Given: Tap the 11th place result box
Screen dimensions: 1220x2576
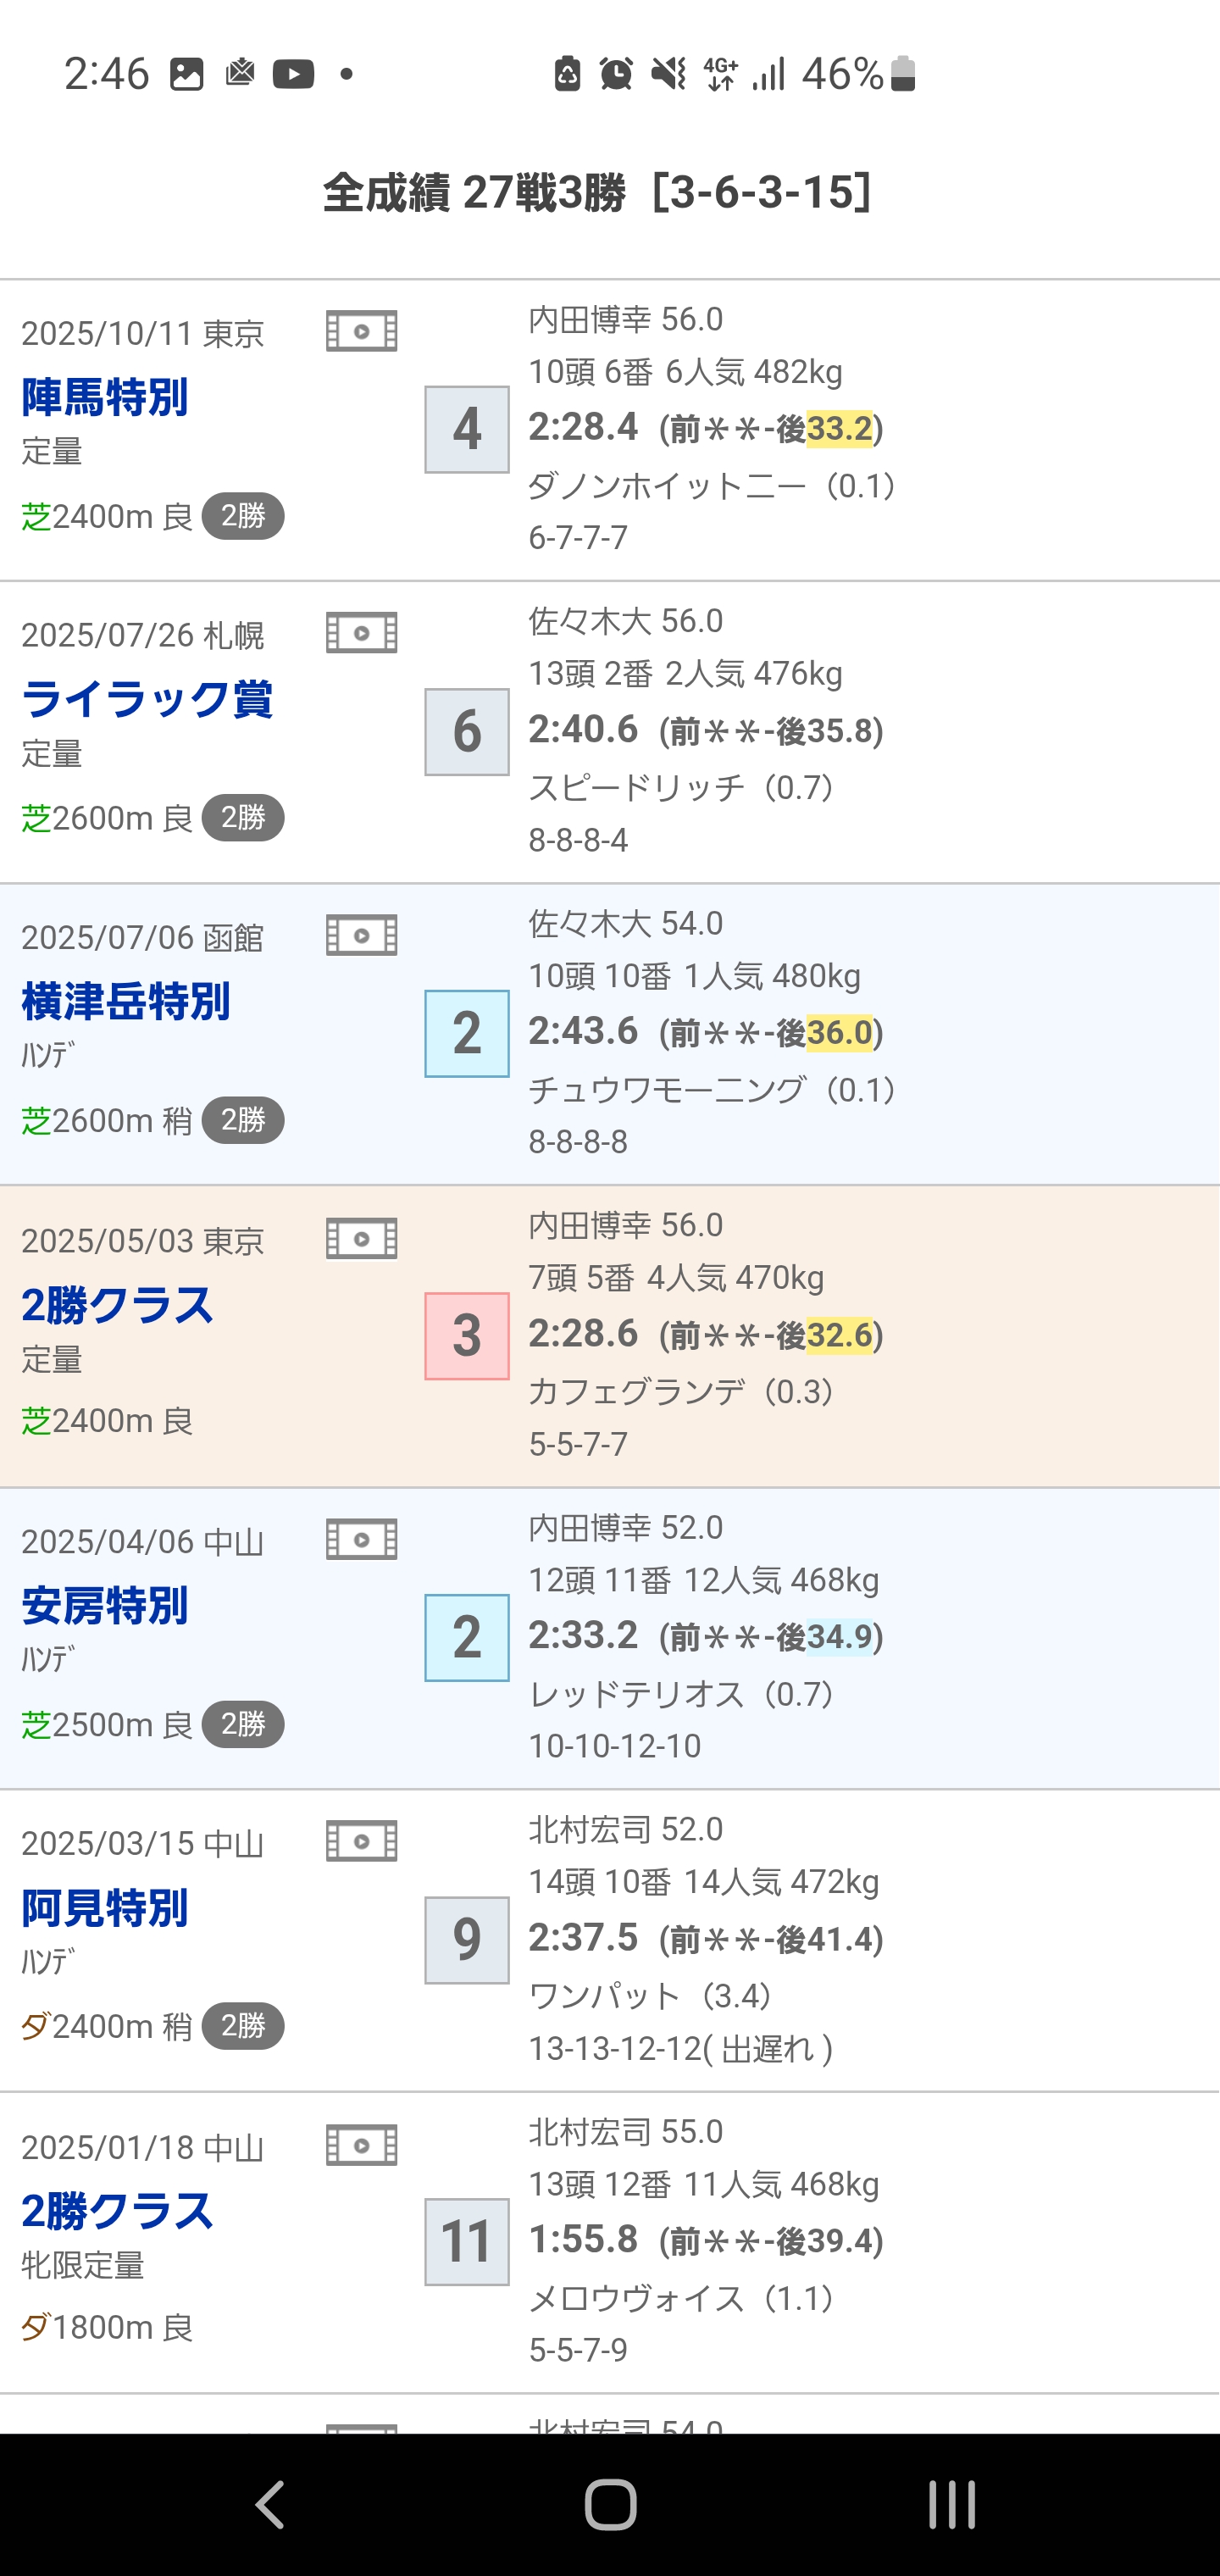Looking at the screenshot, I should [467, 2242].
